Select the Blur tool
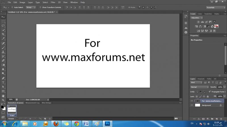 [3, 69]
